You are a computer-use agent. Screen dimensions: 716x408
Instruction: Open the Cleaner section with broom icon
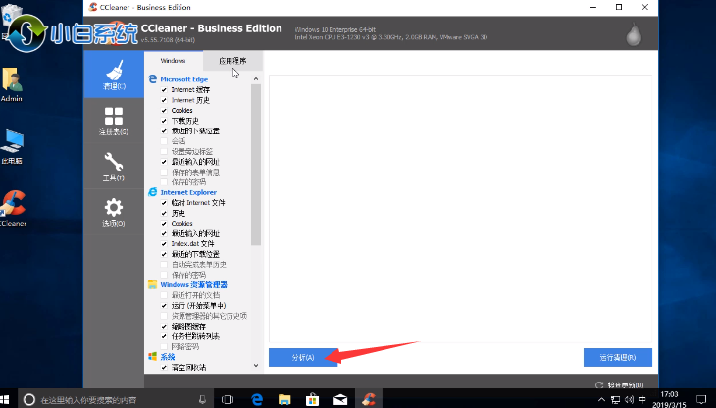114,75
